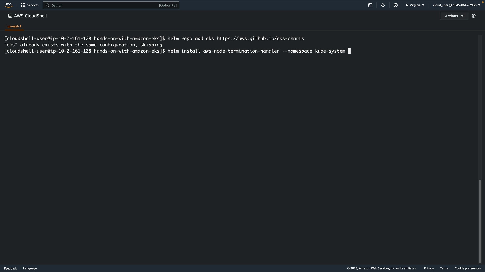Open the Services grid menu icon
485x272 pixels.
tap(23, 5)
